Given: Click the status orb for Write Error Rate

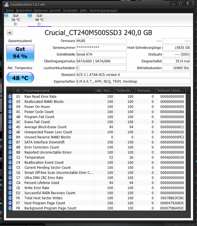Looking at the screenshot, I should click(x=10, y=188).
